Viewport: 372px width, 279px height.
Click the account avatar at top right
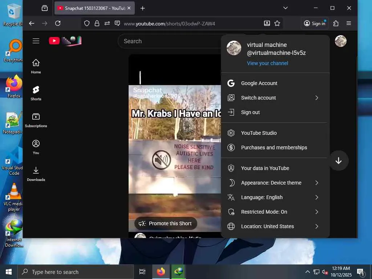coord(341,41)
